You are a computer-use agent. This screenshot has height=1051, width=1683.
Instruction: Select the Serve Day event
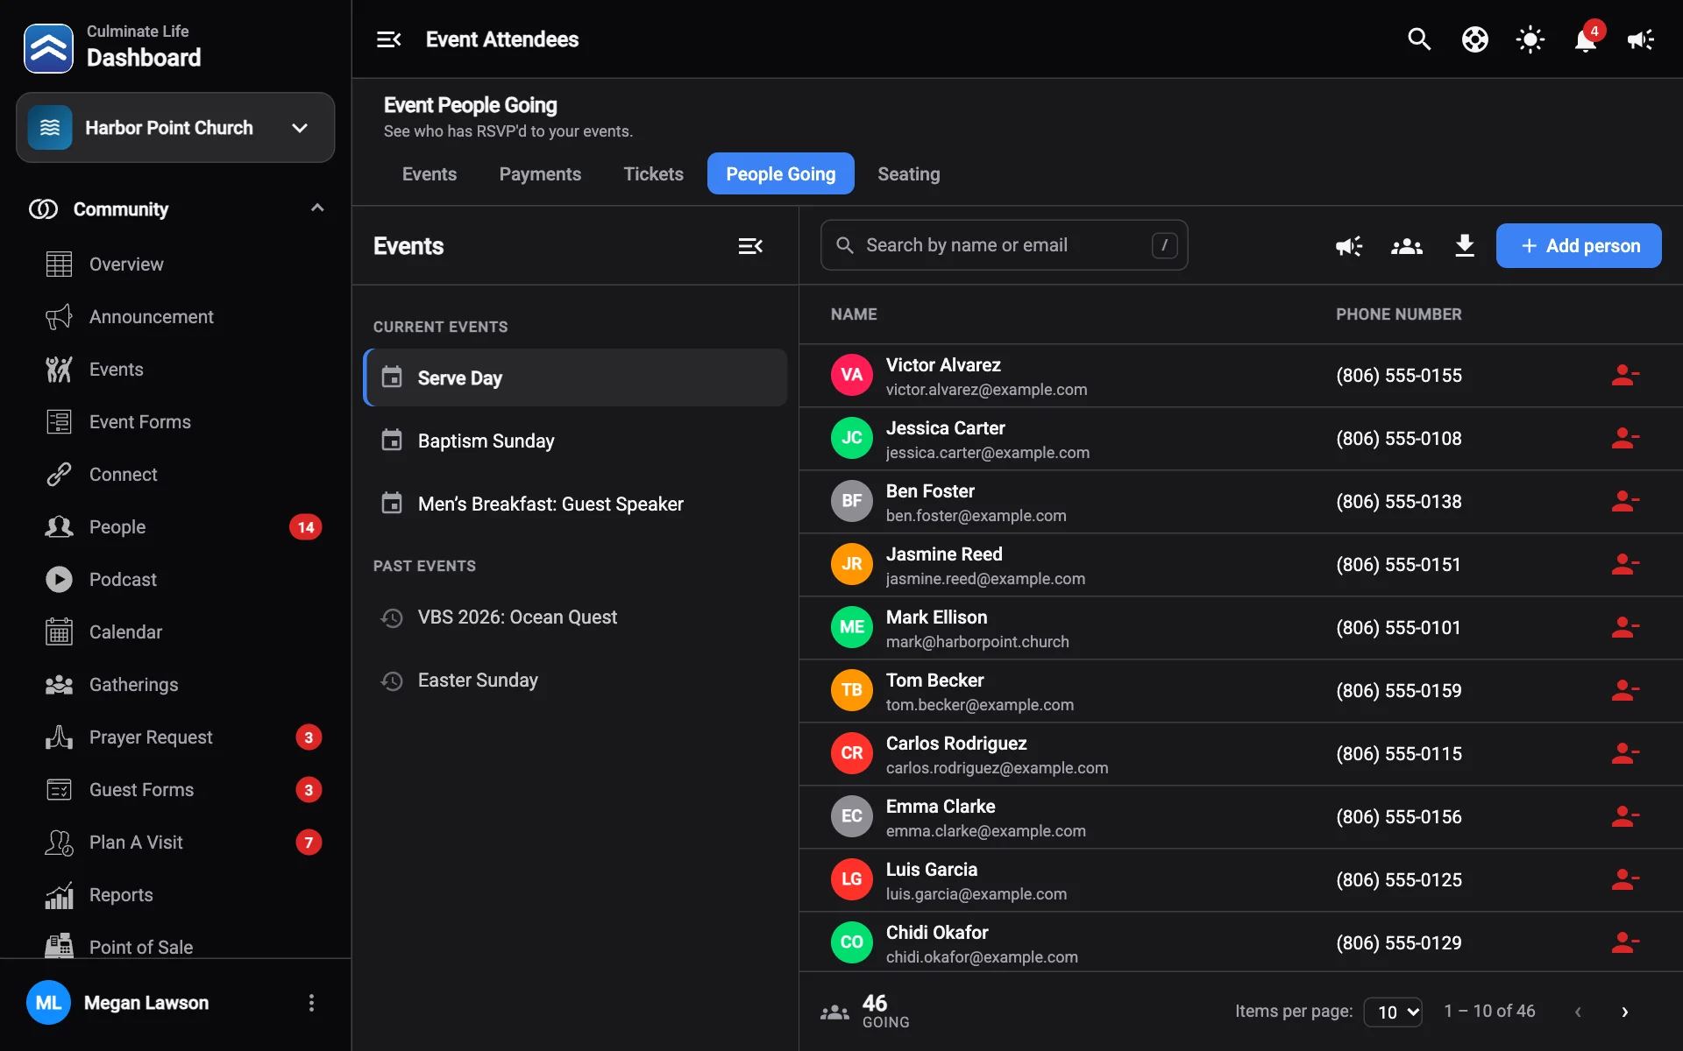tap(575, 377)
